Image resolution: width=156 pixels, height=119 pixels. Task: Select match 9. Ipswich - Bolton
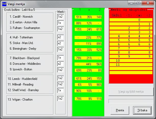pyautogui.click(x=21, y=69)
